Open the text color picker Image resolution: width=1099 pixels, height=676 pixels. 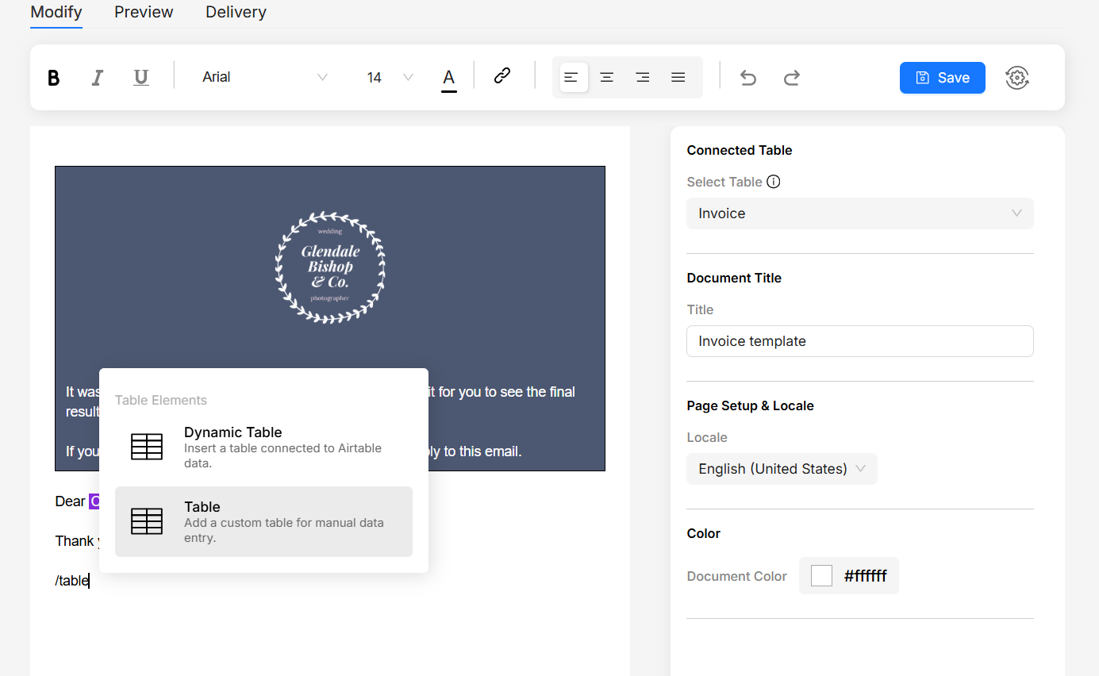pyautogui.click(x=448, y=78)
